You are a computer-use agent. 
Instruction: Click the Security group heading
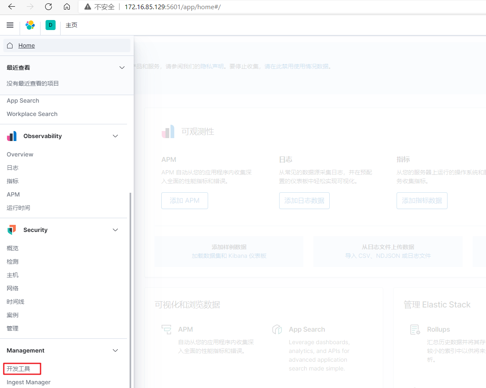36,230
